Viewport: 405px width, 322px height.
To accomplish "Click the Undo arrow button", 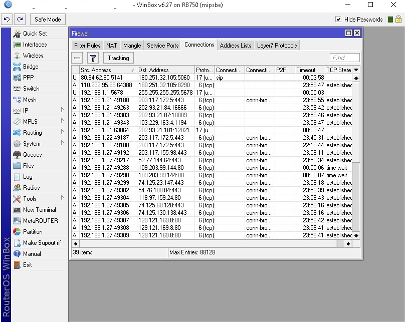I will point(7,20).
